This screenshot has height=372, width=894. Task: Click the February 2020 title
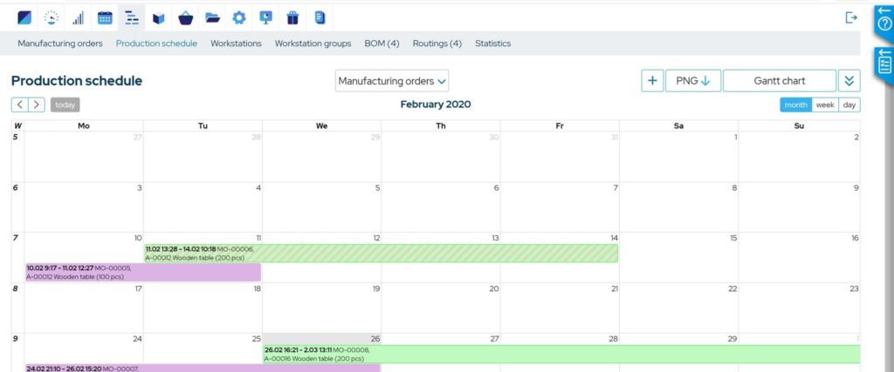[436, 104]
